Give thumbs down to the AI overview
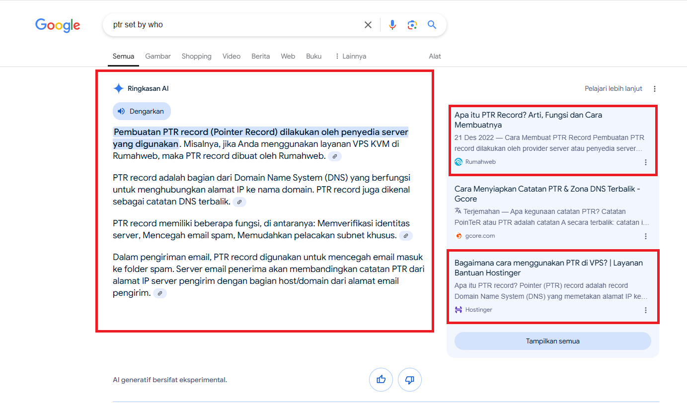Image resolution: width=687 pixels, height=403 pixels. pyautogui.click(x=410, y=380)
